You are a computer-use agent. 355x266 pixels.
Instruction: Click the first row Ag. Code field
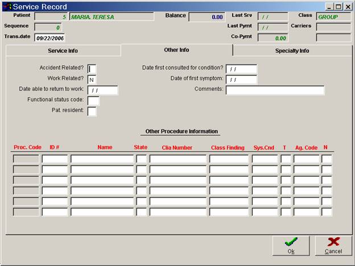pyautogui.click(x=306, y=159)
